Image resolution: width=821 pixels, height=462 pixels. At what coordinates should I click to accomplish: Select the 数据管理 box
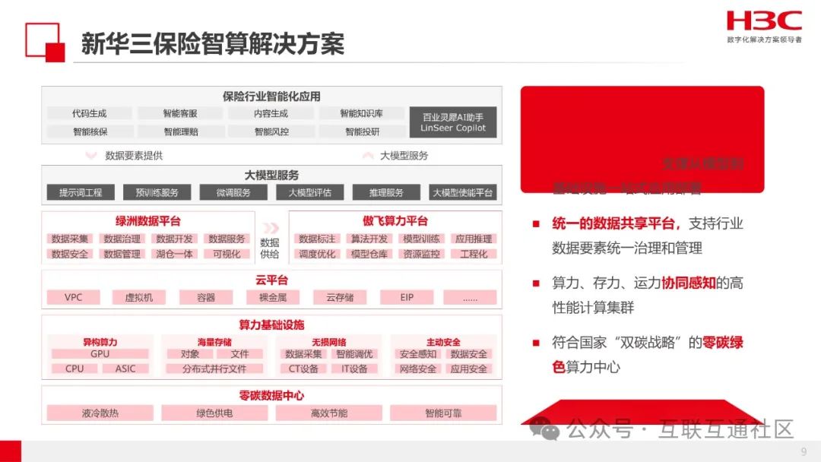tap(122, 254)
